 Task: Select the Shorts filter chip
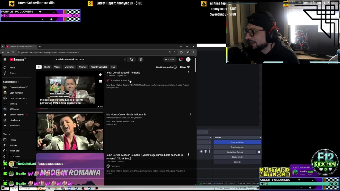tap(47, 67)
